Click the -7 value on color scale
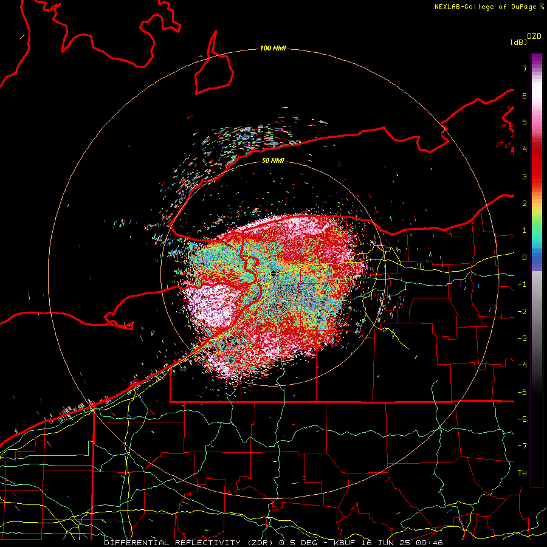This screenshot has height=547, width=547. (522, 446)
